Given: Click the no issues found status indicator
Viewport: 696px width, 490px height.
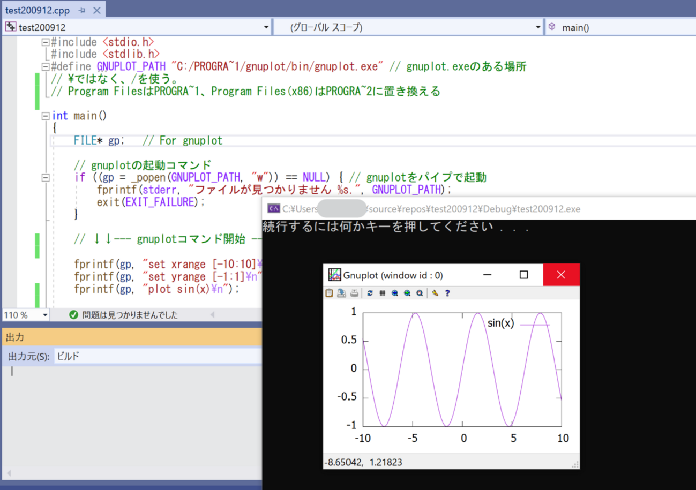Looking at the screenshot, I should pos(124,315).
